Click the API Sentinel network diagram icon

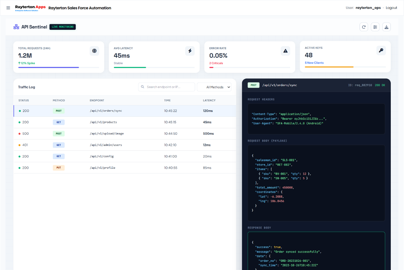pyautogui.click(x=16, y=27)
